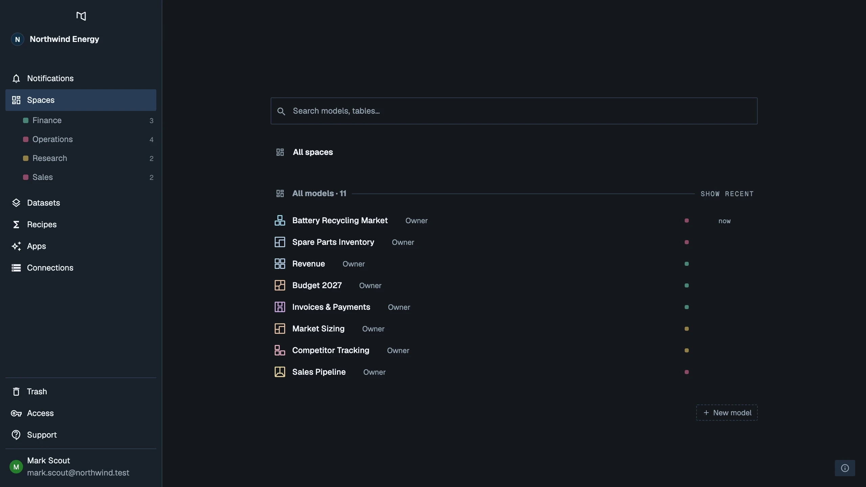Image resolution: width=866 pixels, height=487 pixels.
Task: Click the Revenue model icon
Action: pyautogui.click(x=280, y=264)
